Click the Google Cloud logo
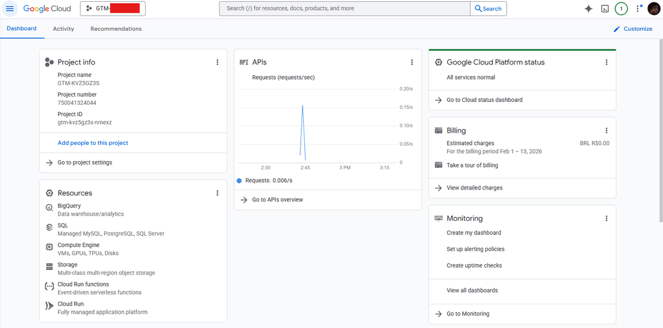 pos(47,8)
